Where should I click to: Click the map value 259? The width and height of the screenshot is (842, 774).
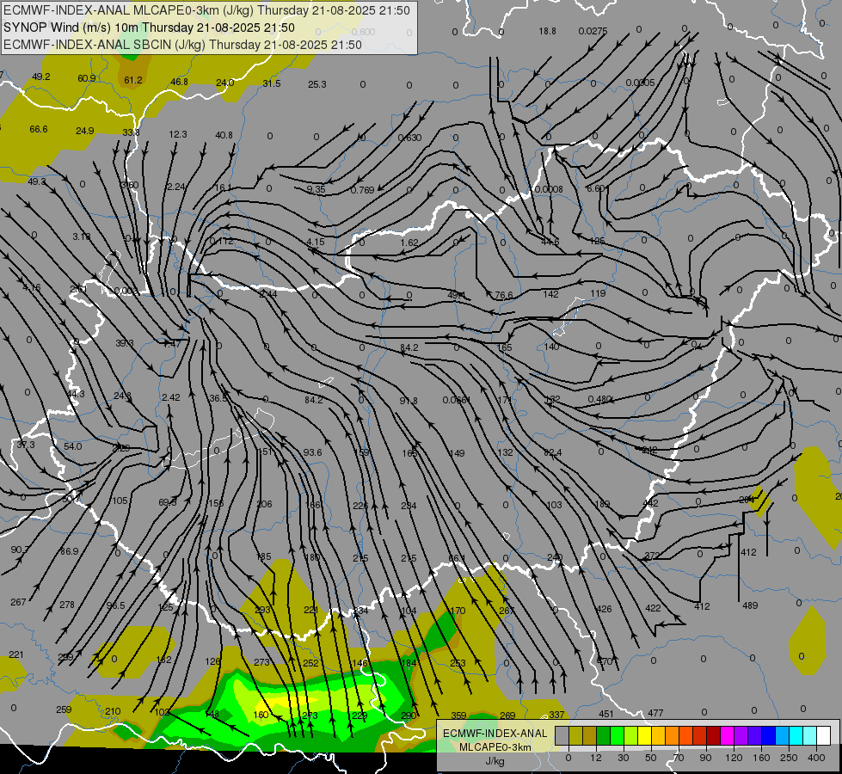click(x=64, y=709)
